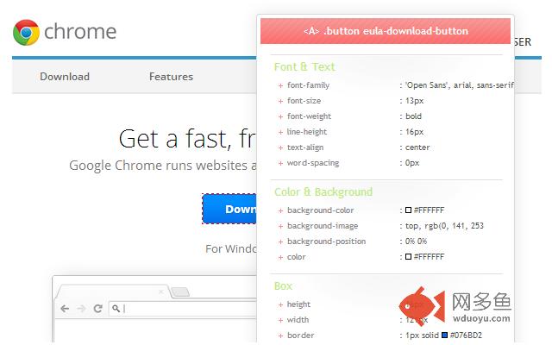Click the 'Open Sans', arial font-family value
Image resolution: width=552 pixels, height=345 pixels.
(460, 85)
